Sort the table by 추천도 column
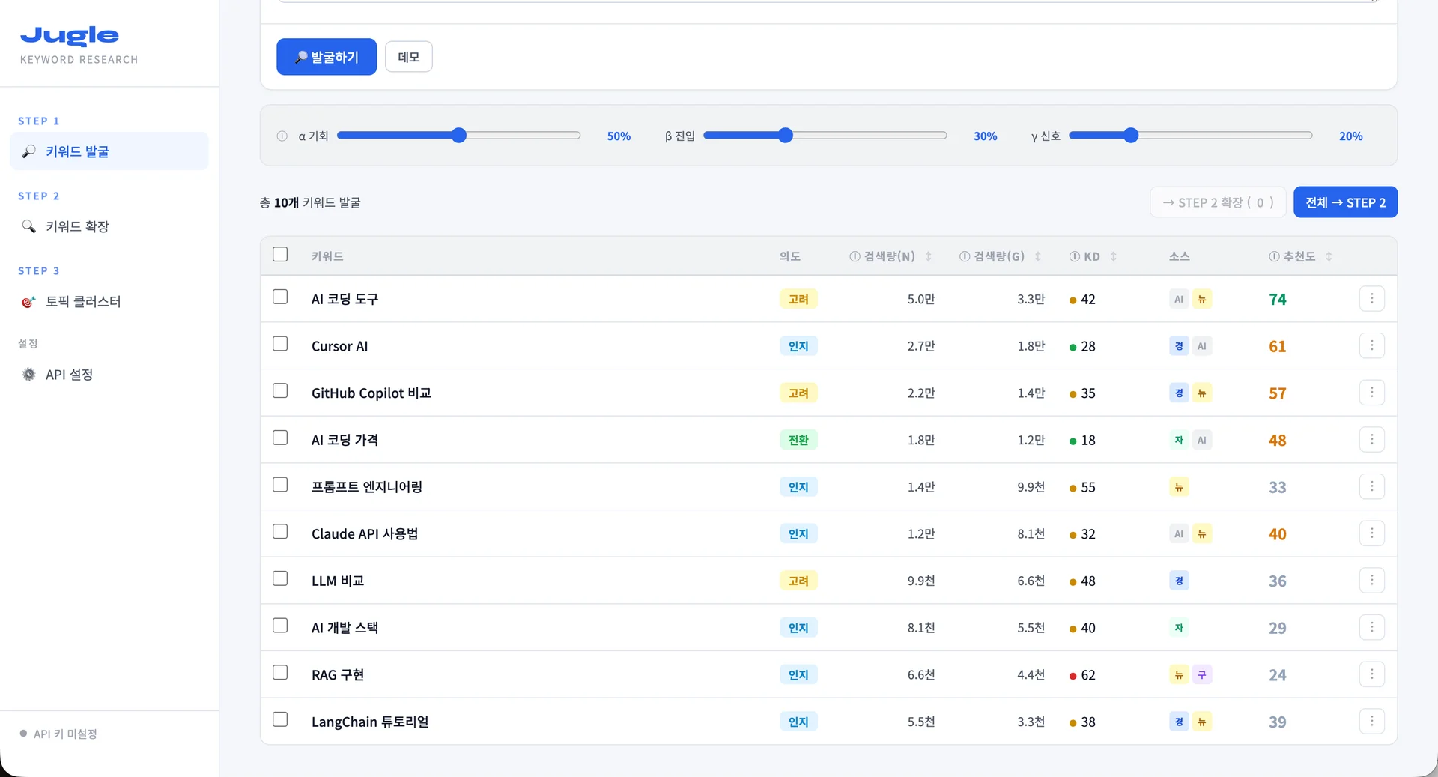 (x=1329, y=256)
